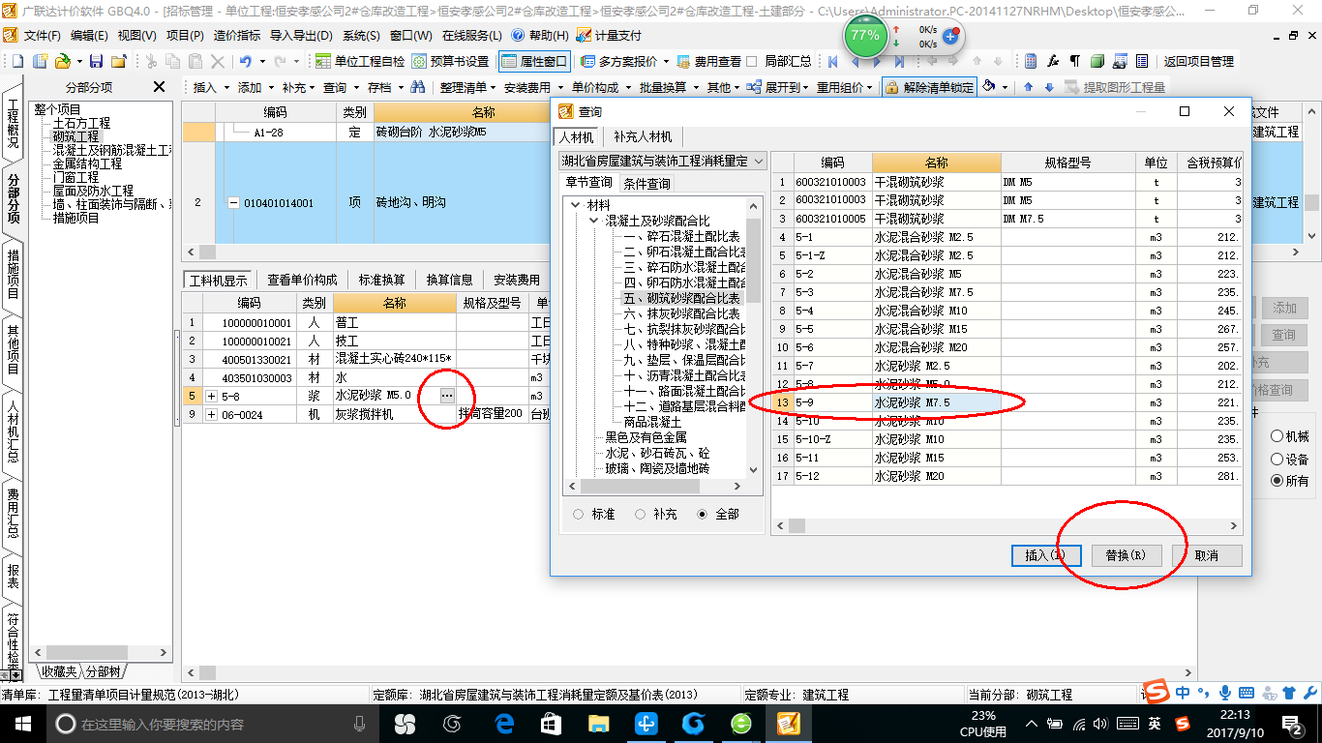Expand the 5-8 水泥砂浆 row
1322x743 pixels.
(x=211, y=396)
